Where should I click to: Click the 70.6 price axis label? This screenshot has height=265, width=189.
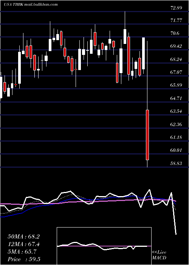pos(175,33)
